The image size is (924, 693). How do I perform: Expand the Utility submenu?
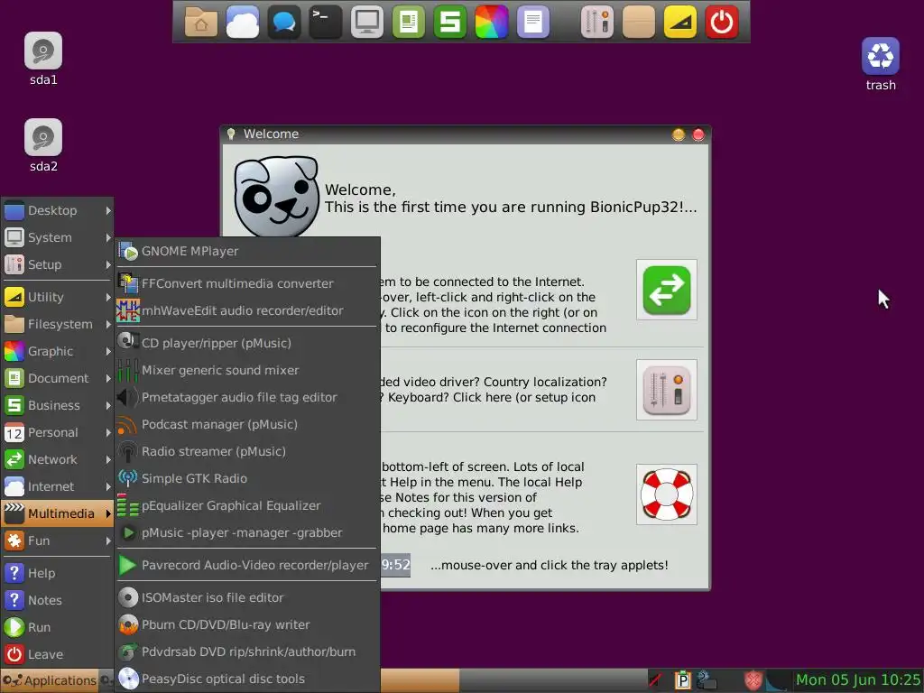pos(57,297)
